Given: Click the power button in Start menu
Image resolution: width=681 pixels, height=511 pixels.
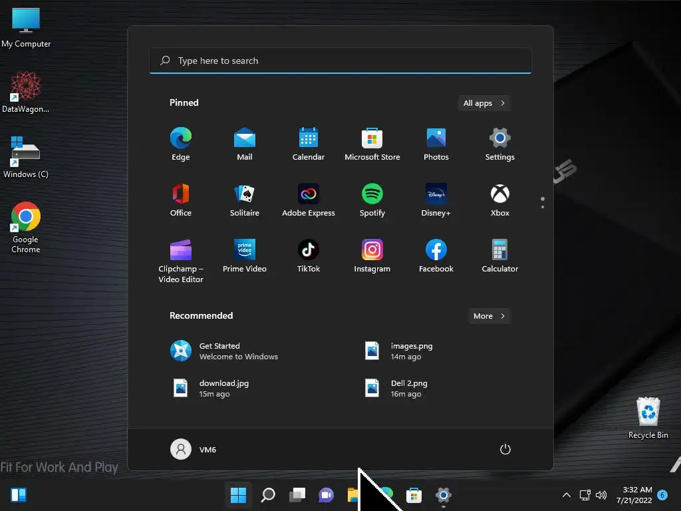Looking at the screenshot, I should [x=505, y=449].
